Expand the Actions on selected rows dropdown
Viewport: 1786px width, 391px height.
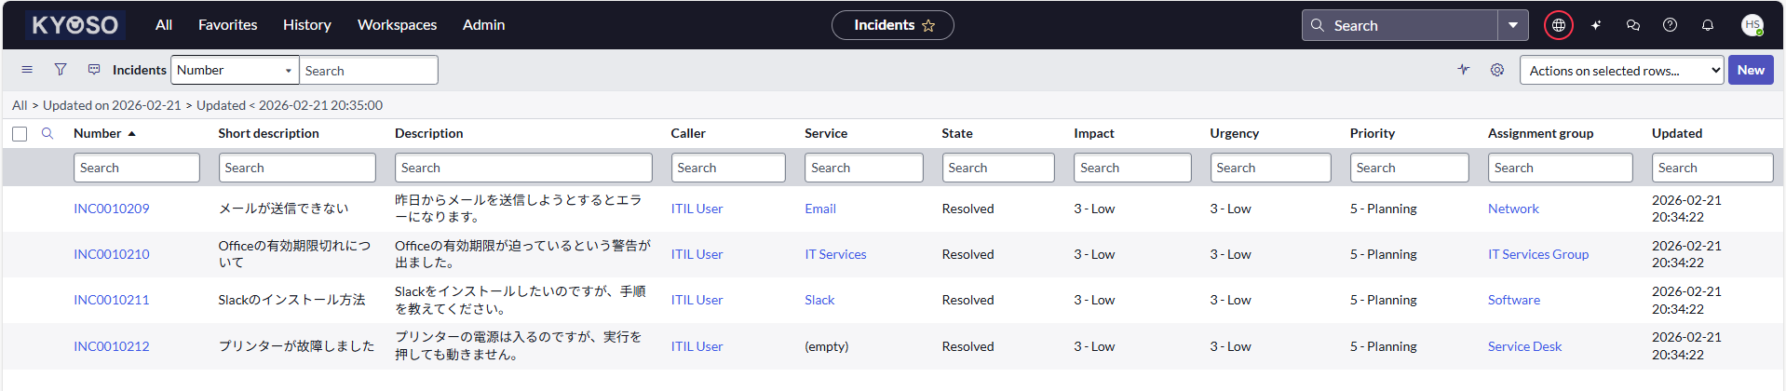(1620, 71)
